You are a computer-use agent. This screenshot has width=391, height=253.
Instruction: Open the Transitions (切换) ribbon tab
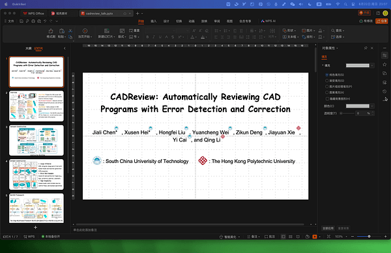tap(179, 22)
